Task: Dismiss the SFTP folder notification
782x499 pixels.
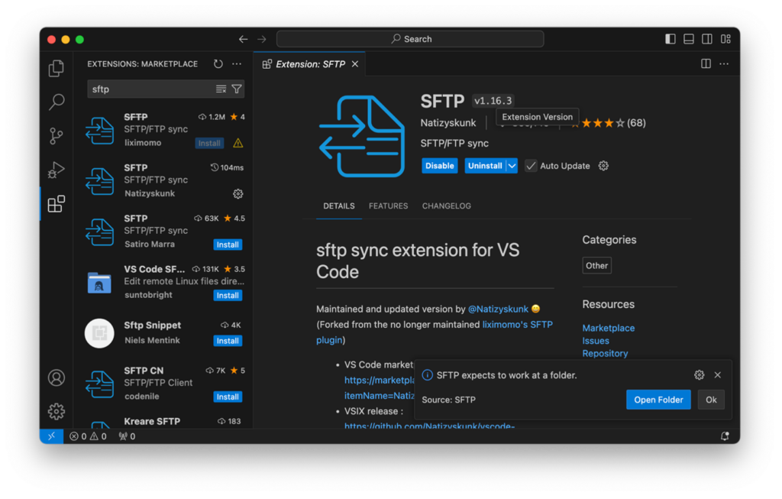Action: pos(718,374)
